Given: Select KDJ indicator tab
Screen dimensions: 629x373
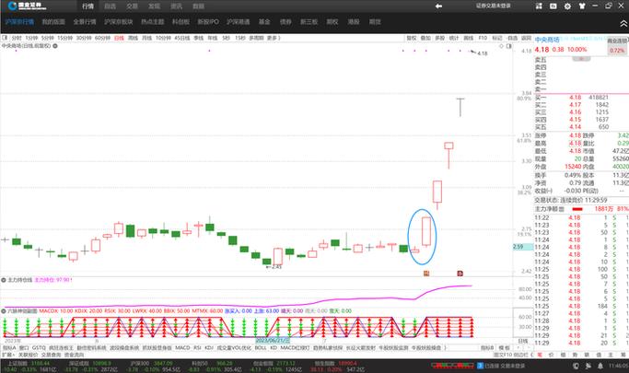Looking at the screenshot, I should [209, 347].
